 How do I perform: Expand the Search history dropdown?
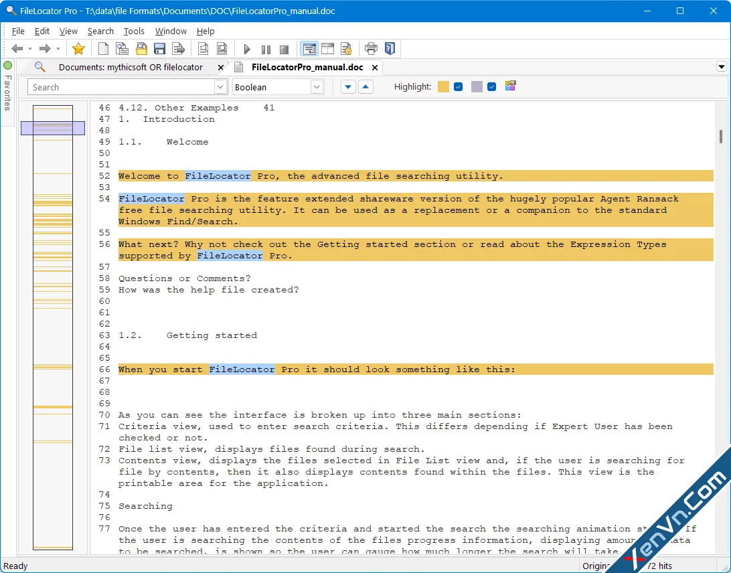[220, 87]
